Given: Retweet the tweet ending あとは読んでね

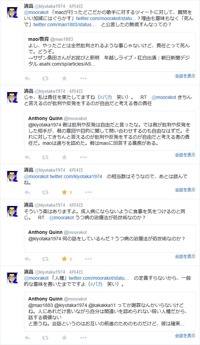Looking at the screenshot, I should click(45, 192).
